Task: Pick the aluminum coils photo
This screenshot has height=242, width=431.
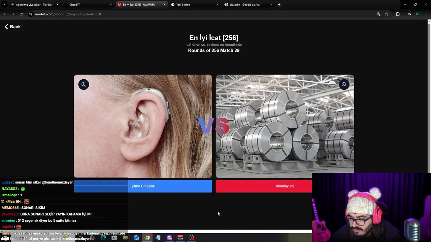Action: [x=285, y=126]
